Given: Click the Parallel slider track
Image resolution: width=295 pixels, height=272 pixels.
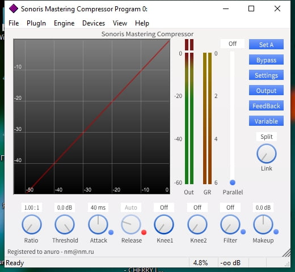Looking at the screenshot, I should click(x=232, y=117).
